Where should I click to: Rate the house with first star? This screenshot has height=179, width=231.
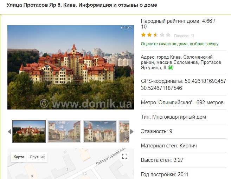click(143, 35)
